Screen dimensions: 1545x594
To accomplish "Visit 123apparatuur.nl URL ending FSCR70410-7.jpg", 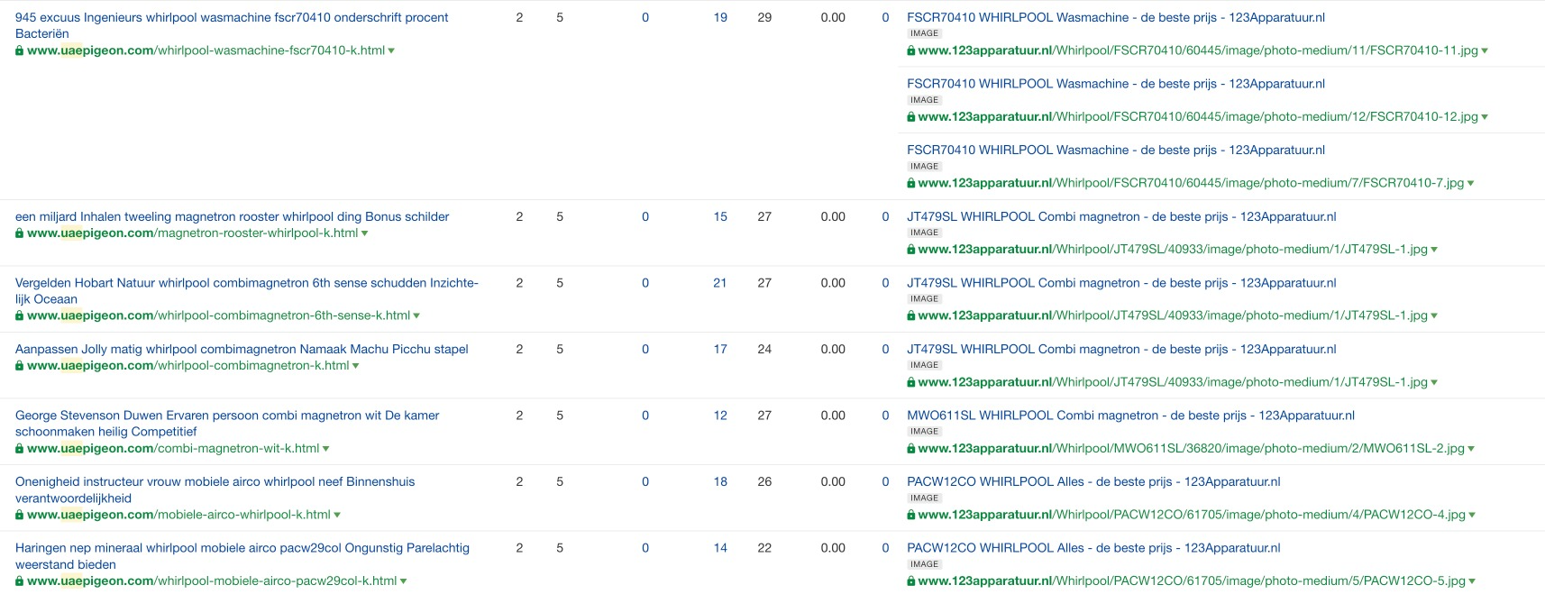I will [x=1191, y=183].
